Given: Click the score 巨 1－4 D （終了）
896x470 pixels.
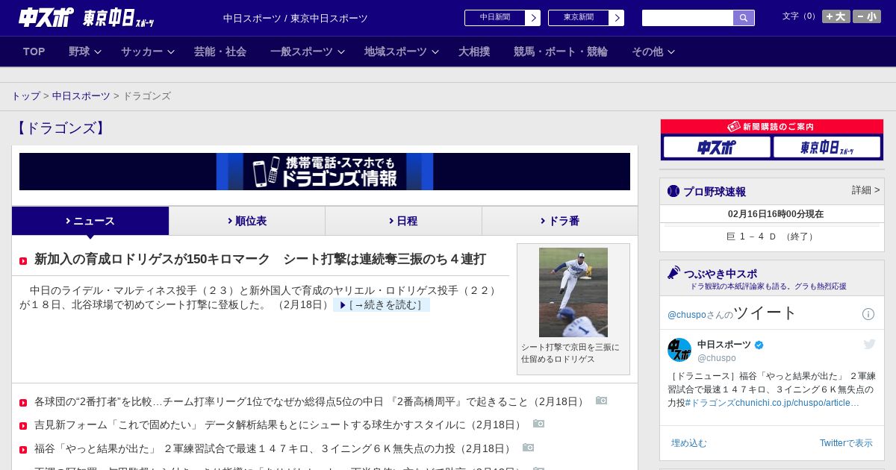Looking at the screenshot, I should tap(772, 236).
